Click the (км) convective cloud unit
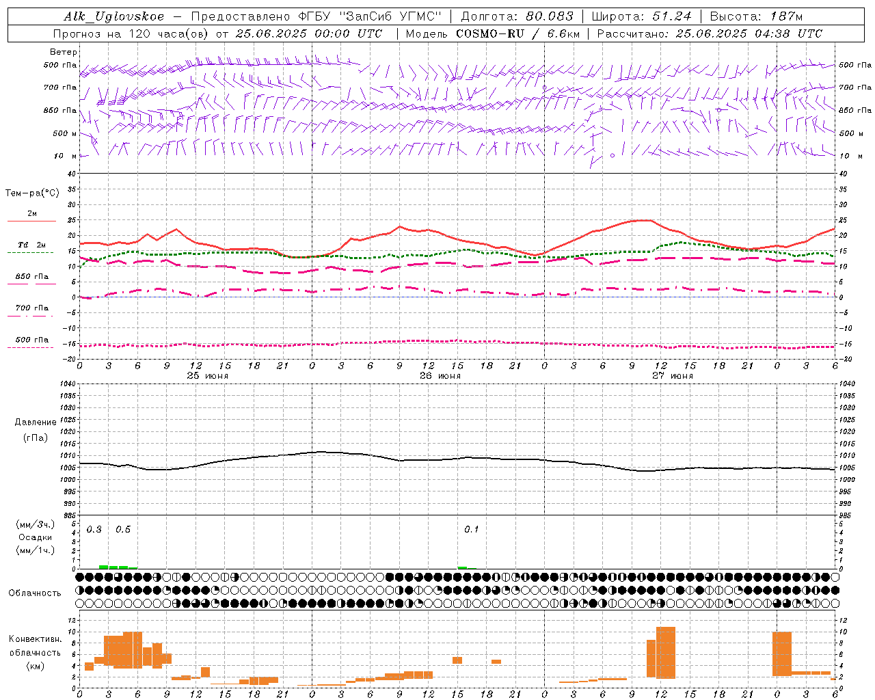 coord(35,666)
